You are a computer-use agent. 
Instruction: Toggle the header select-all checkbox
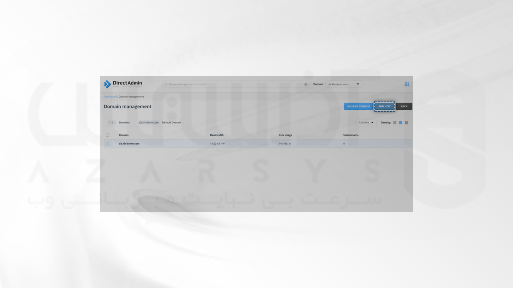[x=107, y=135]
